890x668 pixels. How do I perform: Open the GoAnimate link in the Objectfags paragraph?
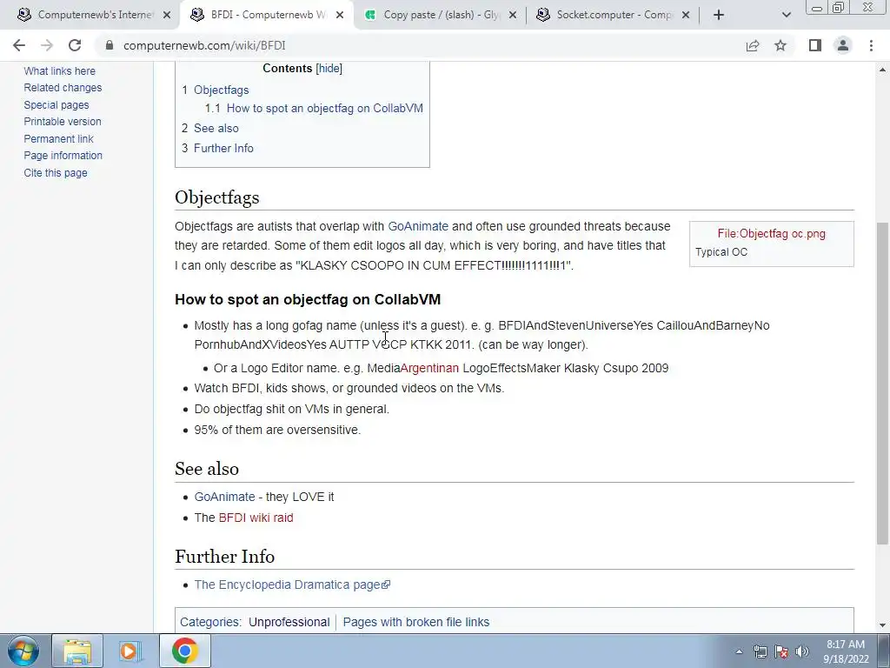[418, 226]
